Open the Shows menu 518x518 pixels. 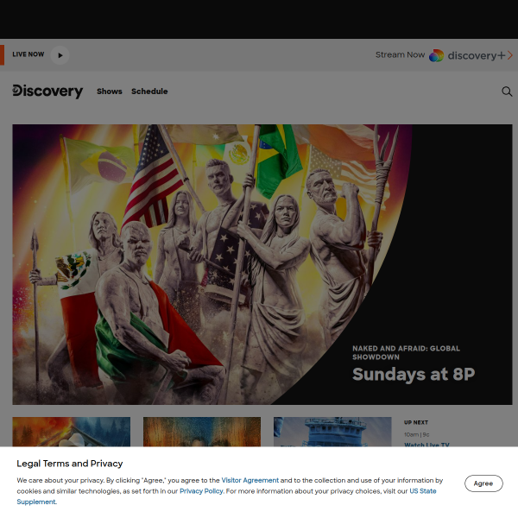tap(110, 92)
